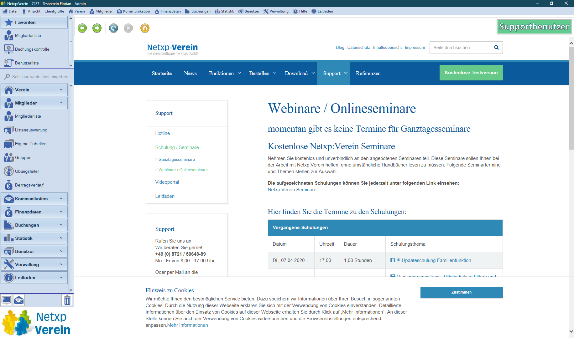The height and width of the screenshot is (338, 574).
Task: Click the green browser back arrow
Action: (x=82, y=28)
